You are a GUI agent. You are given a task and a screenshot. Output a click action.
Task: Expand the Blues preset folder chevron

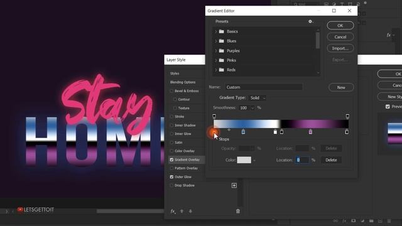pyautogui.click(x=216, y=41)
